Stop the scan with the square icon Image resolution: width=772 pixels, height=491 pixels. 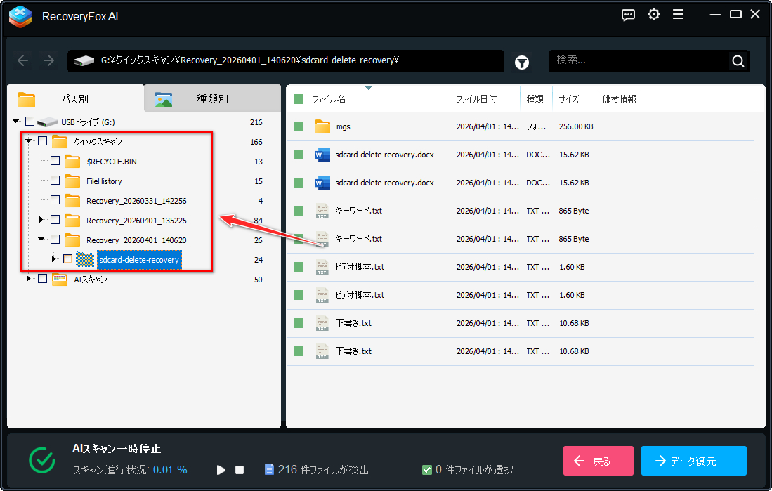click(240, 470)
